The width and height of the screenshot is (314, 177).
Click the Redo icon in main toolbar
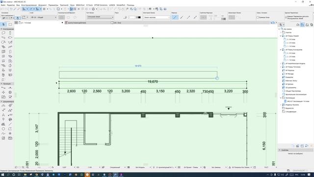click(6, 9)
